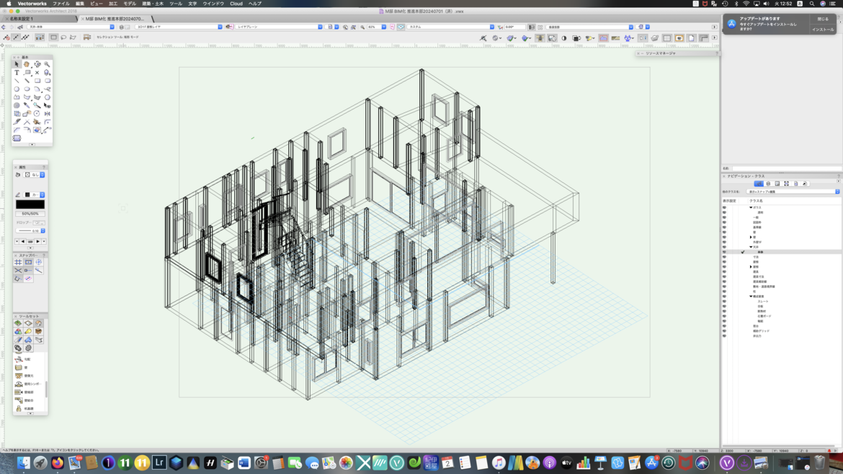Open Lightroom Classic from the Dock
Screen dimensions: 843x474
[x=159, y=463]
